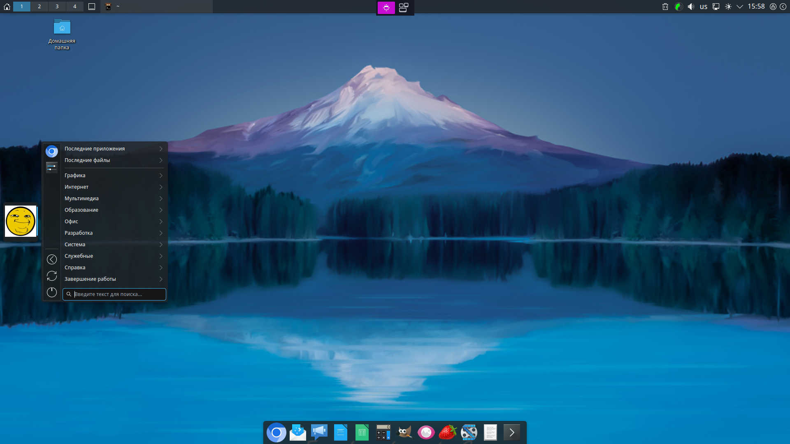Viewport: 790px width, 444px height.
Task: Open the volume speaker tray icon
Action: click(x=691, y=7)
